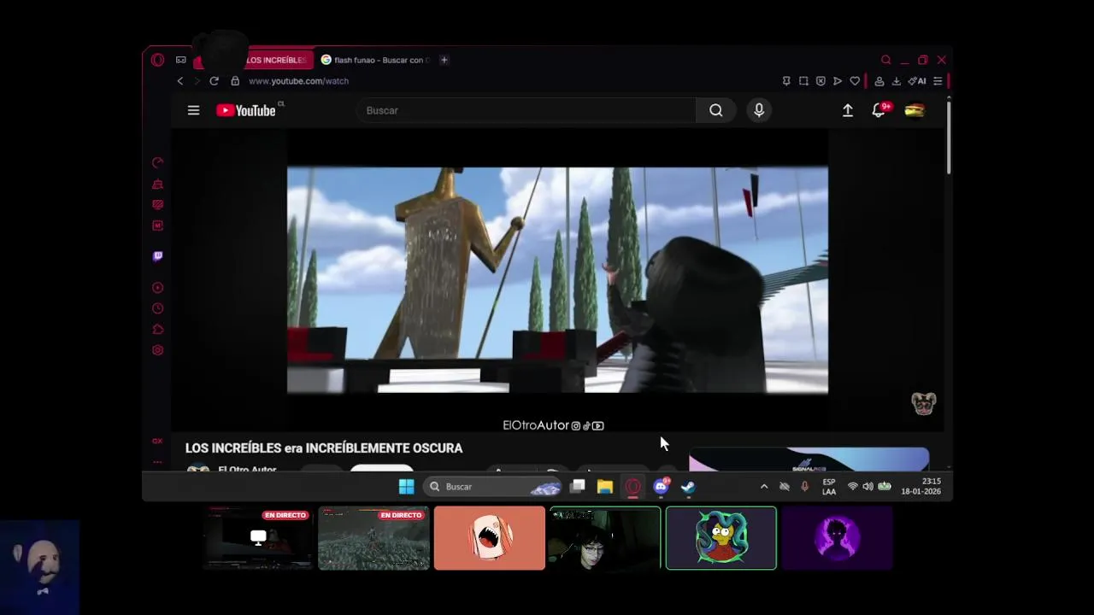Open browser settings gear in sidebar
This screenshot has width=1094, height=615.
click(x=157, y=350)
